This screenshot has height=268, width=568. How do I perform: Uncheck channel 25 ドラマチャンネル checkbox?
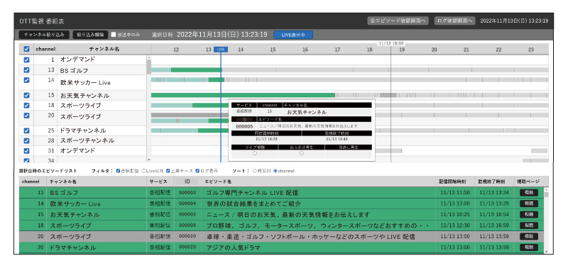(x=26, y=130)
